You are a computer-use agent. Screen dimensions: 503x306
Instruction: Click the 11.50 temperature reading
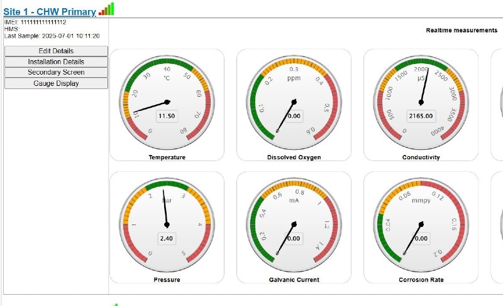167,116
